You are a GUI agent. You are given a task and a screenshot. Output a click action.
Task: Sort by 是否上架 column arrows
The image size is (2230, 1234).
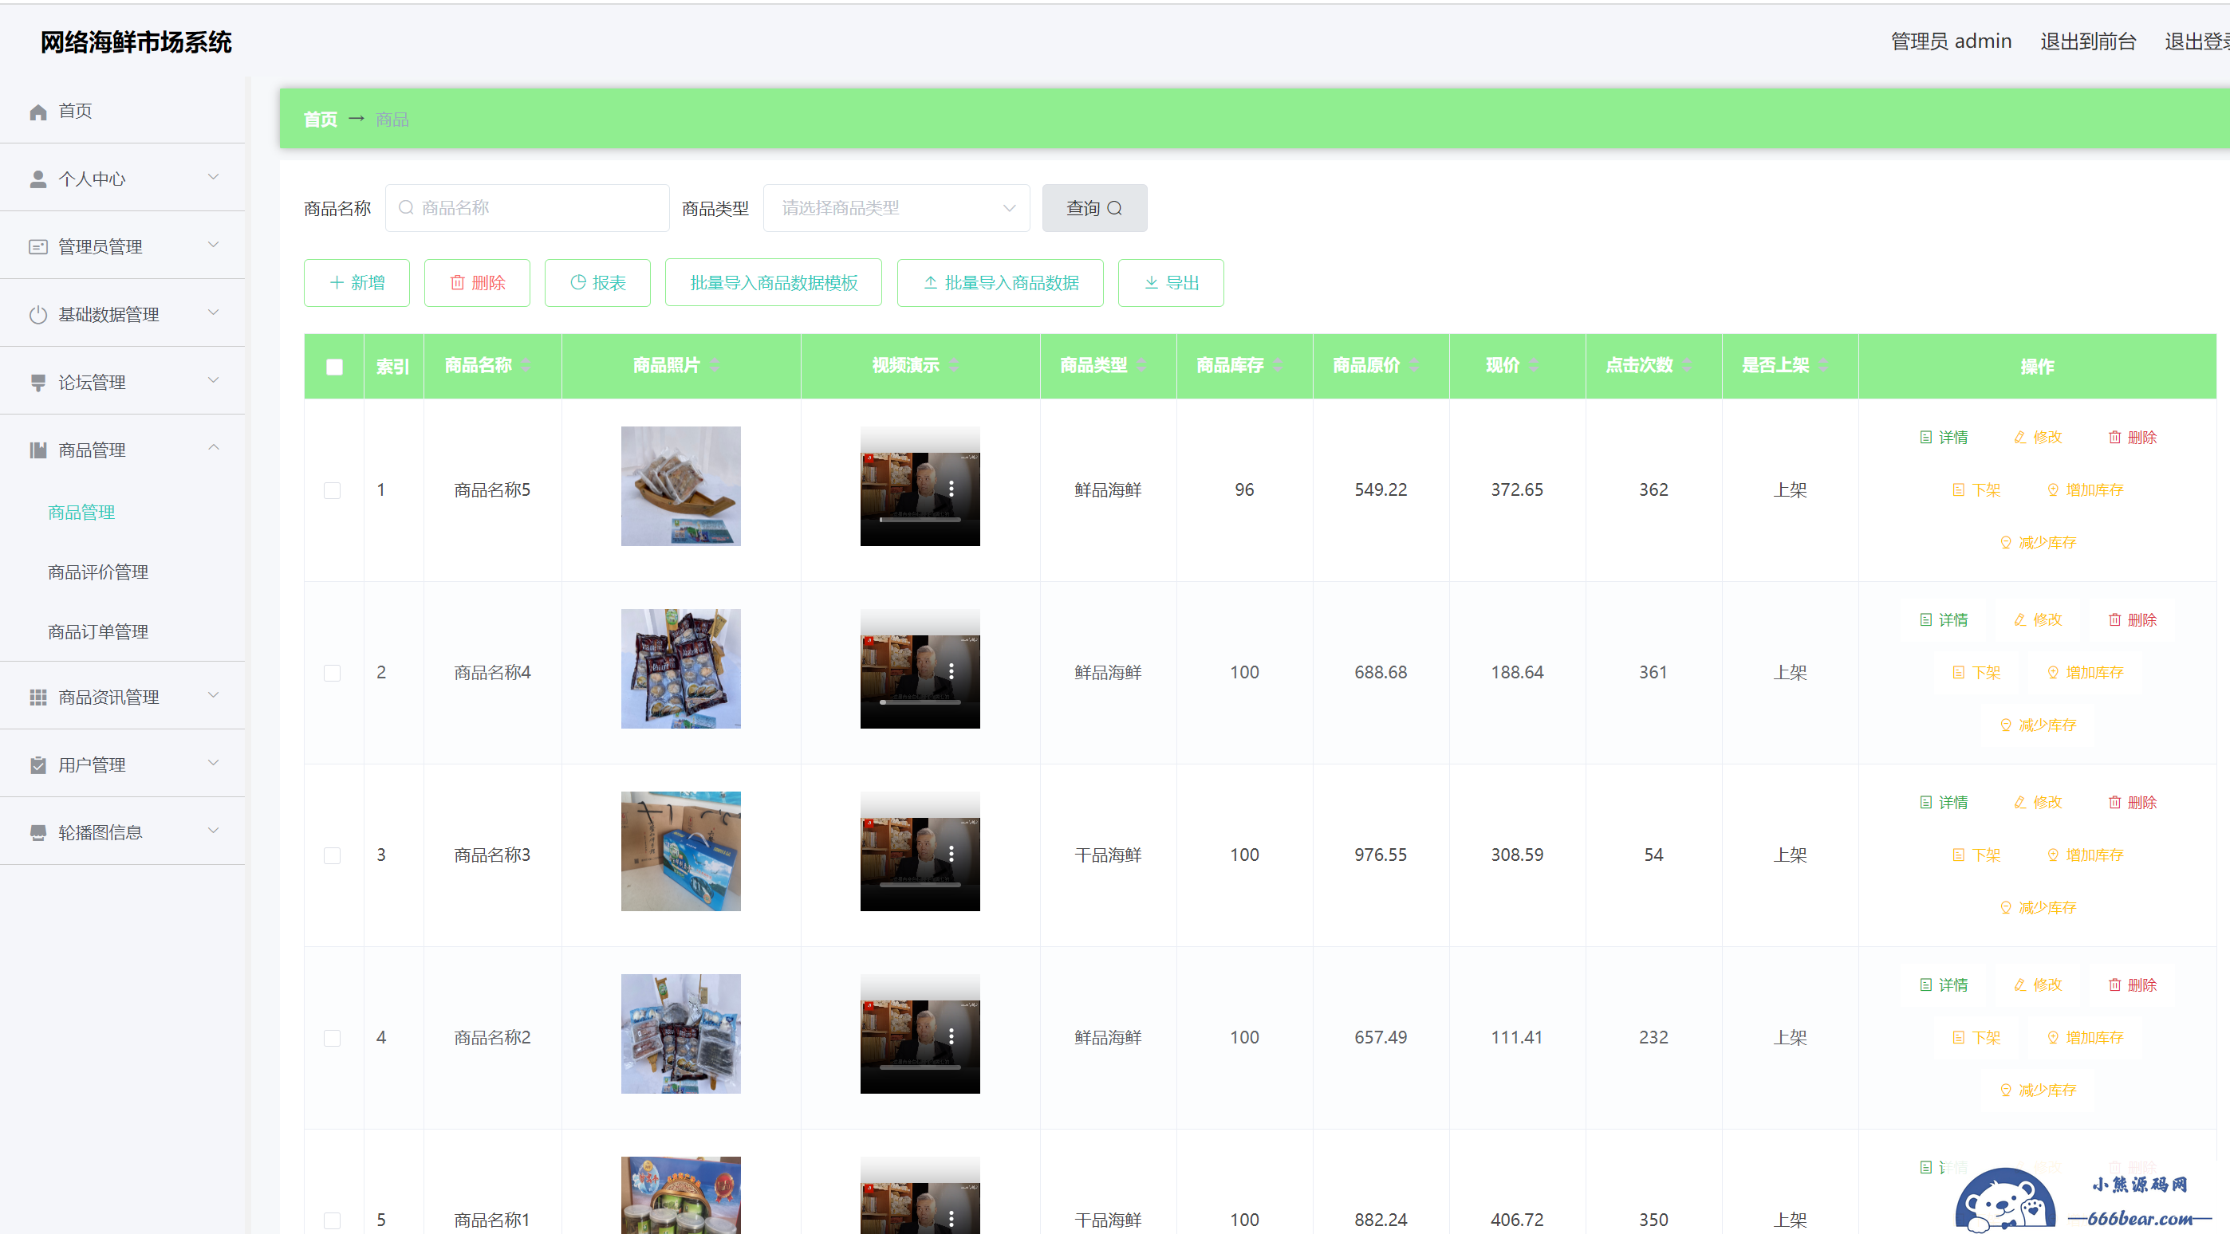click(x=1823, y=365)
